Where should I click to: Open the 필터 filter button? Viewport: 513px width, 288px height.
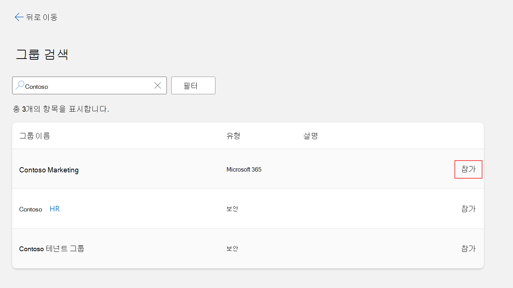pos(193,85)
